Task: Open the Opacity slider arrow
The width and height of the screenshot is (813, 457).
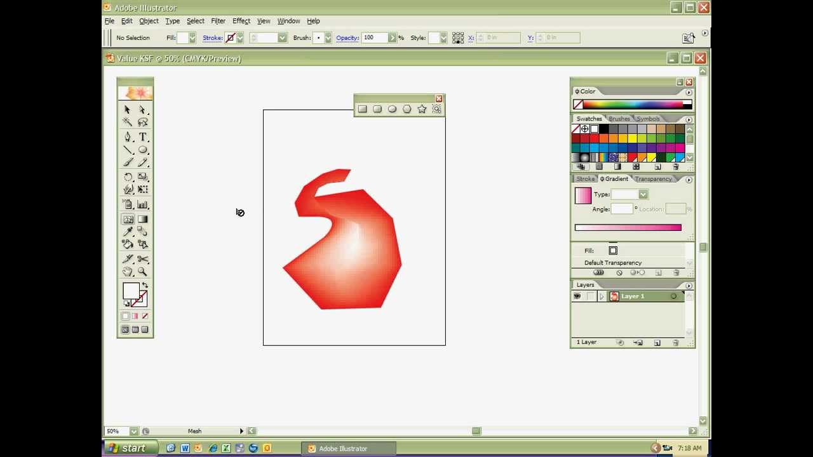Action: click(392, 38)
